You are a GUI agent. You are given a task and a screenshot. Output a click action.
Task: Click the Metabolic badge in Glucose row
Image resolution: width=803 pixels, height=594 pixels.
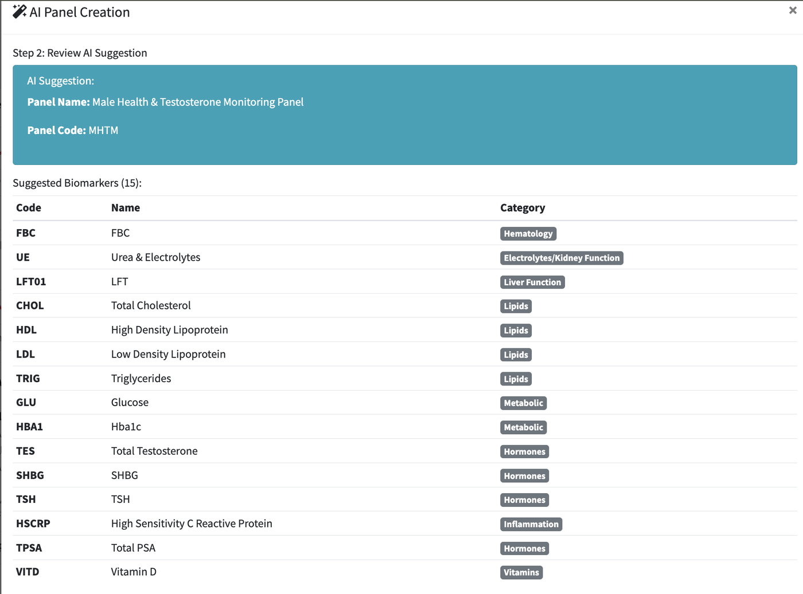(x=523, y=403)
